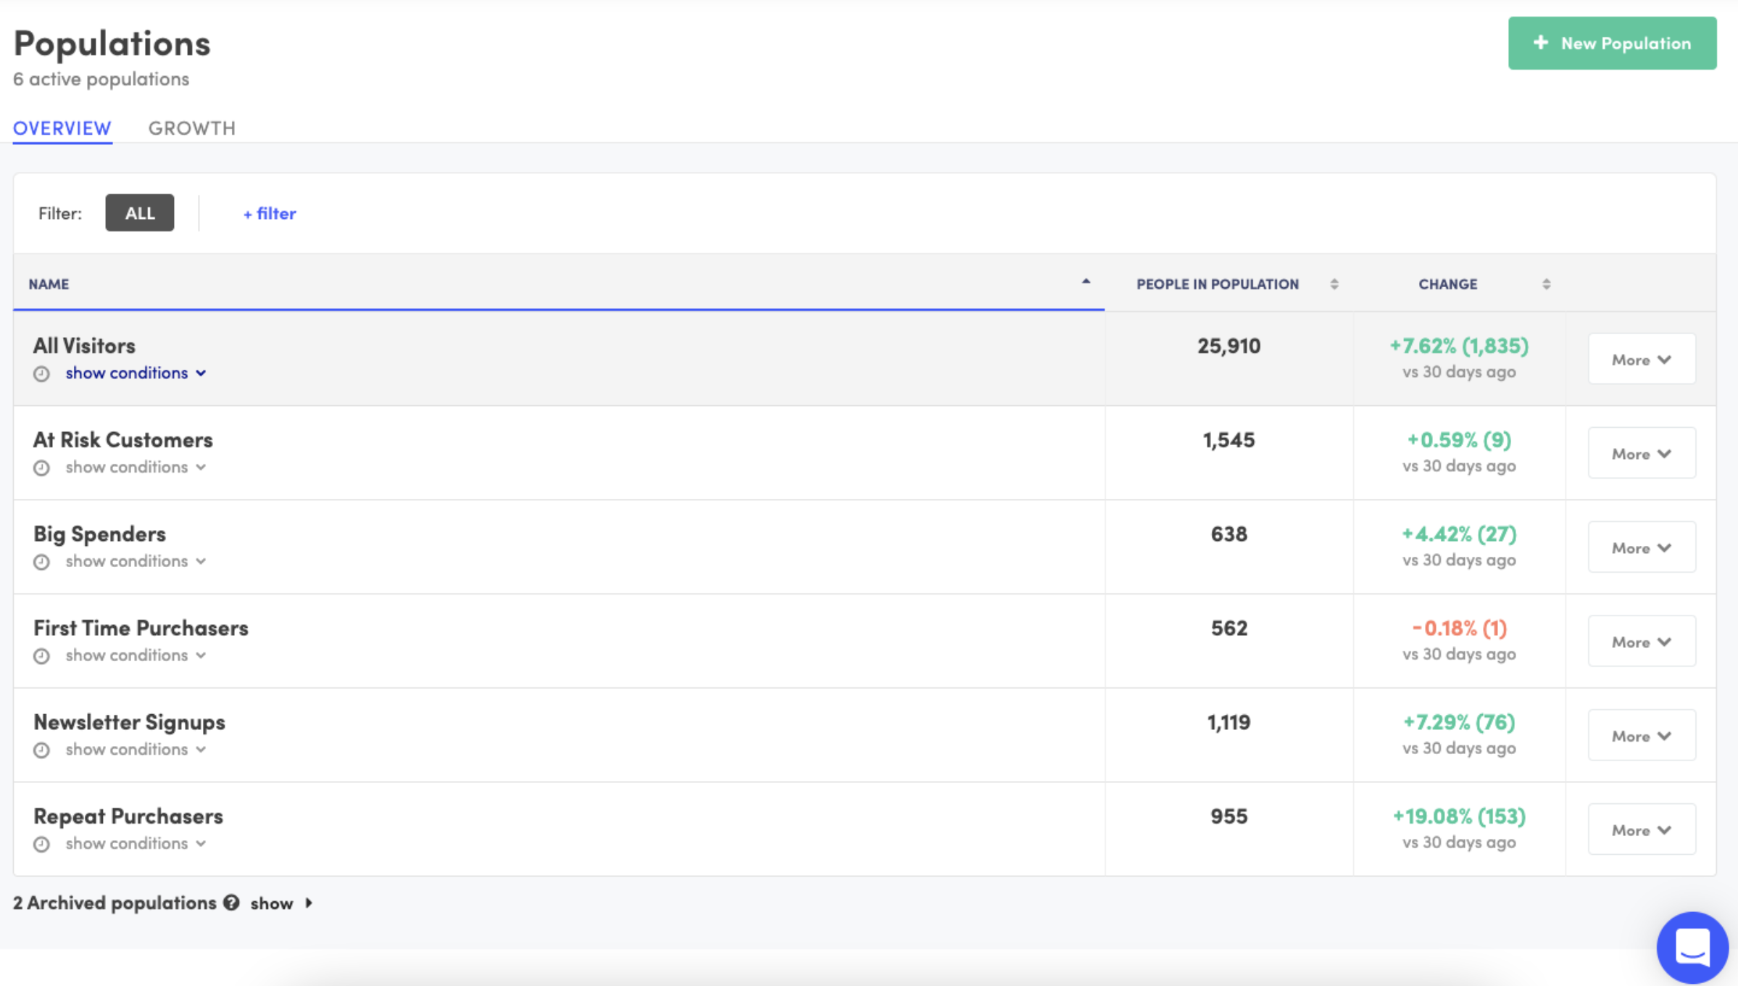Select the ALL filter button

140,213
